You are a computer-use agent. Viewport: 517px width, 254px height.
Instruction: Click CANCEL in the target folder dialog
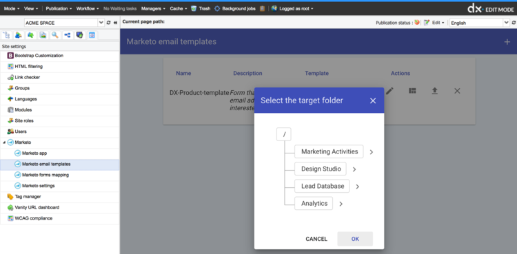[316, 239]
